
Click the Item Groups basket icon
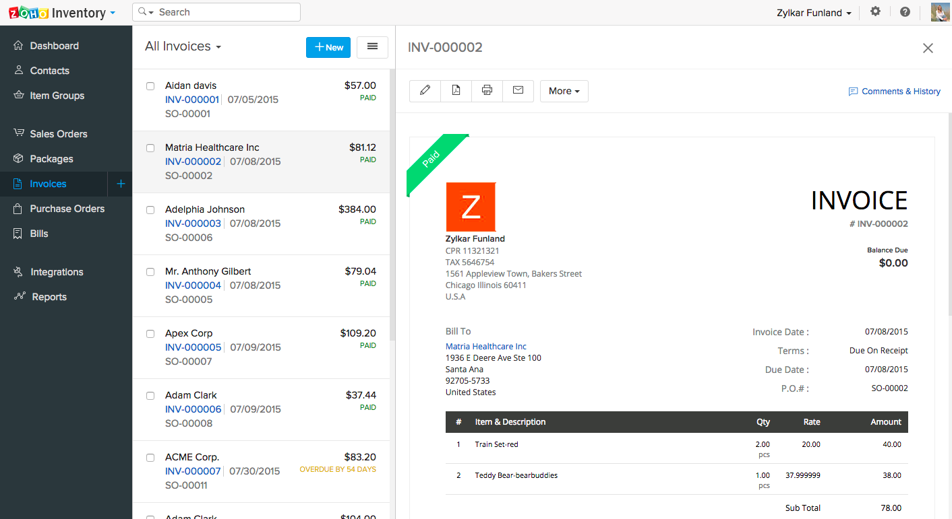pyautogui.click(x=19, y=96)
